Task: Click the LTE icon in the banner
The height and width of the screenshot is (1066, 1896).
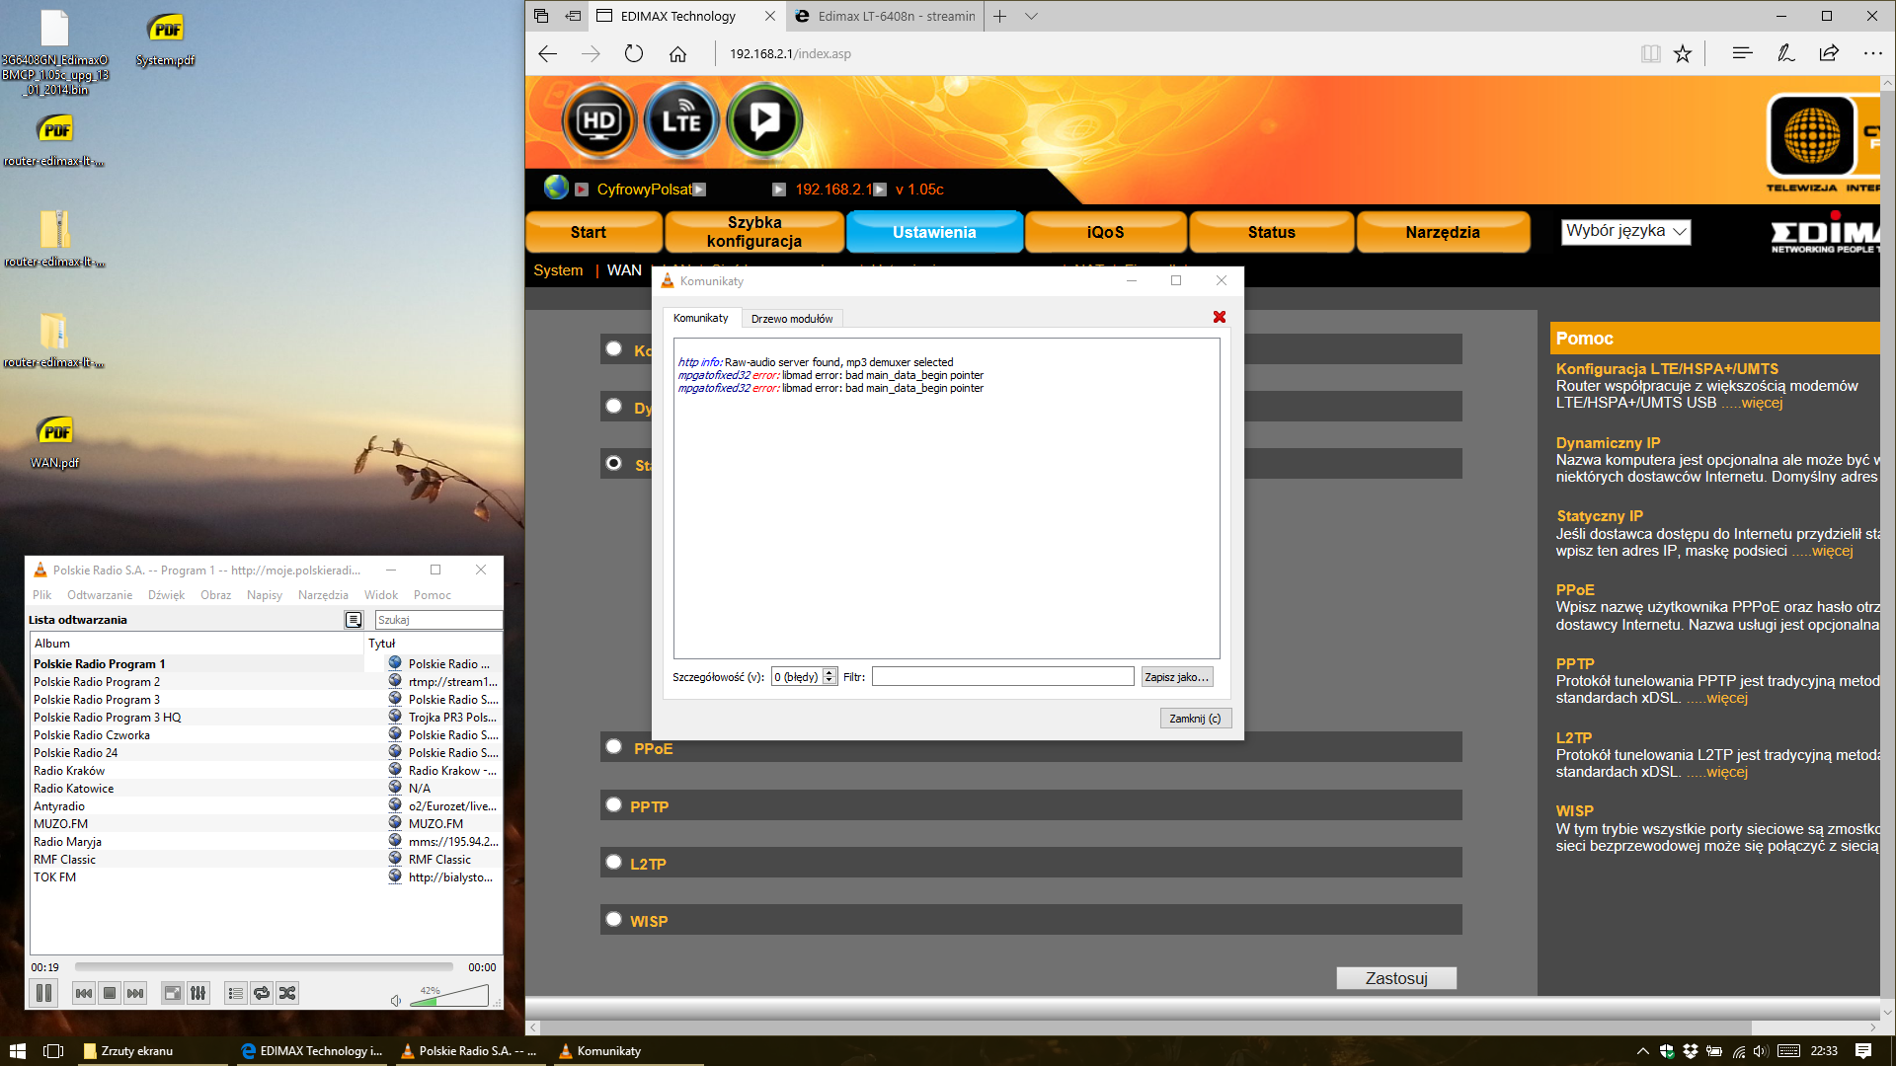Action: [681, 121]
